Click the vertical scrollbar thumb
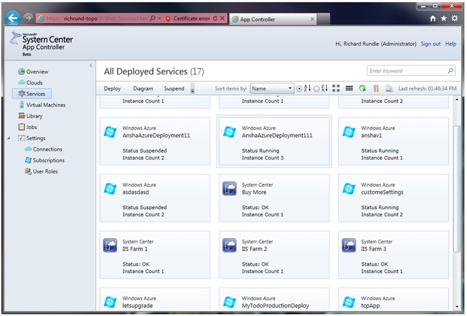Image resolution: width=467 pixels, height=316 pixels. (457, 189)
